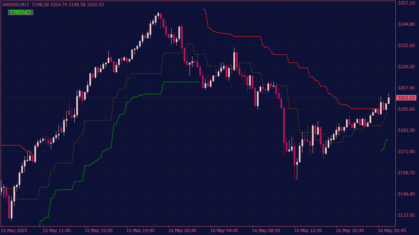
Task: Click the 15 May 19:45 time label
Action: pyautogui.click(x=140, y=231)
